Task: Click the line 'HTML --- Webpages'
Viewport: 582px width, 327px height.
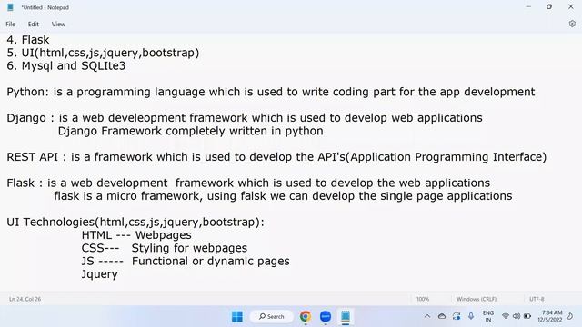Action: click(x=136, y=235)
